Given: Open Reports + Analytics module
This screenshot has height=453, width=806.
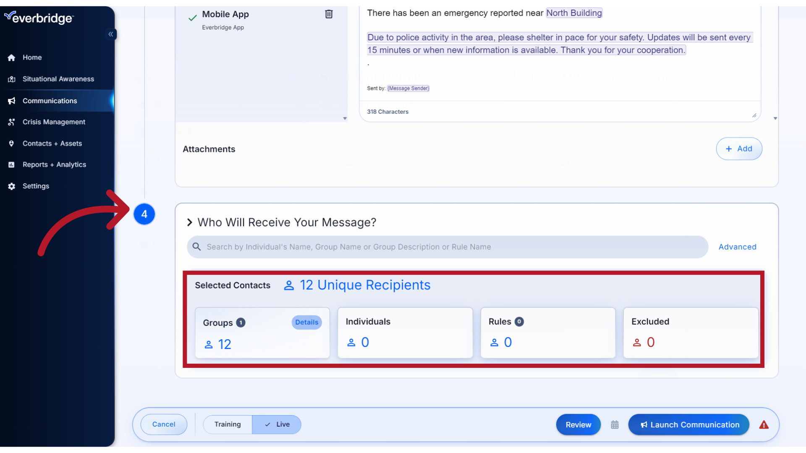Looking at the screenshot, I should pos(54,164).
